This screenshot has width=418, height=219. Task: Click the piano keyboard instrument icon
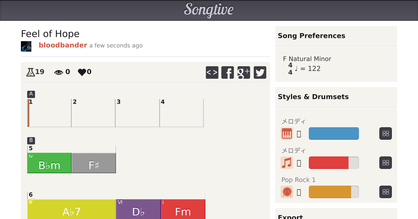click(287, 134)
